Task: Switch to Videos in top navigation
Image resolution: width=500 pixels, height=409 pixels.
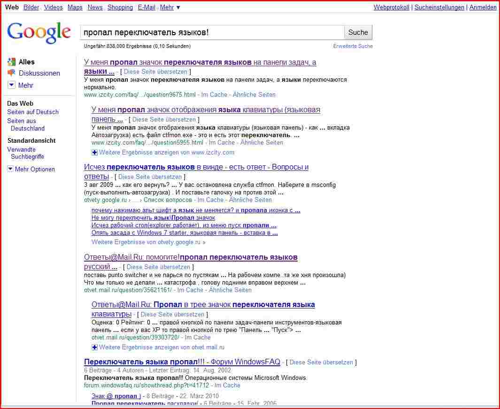Action: [53, 7]
